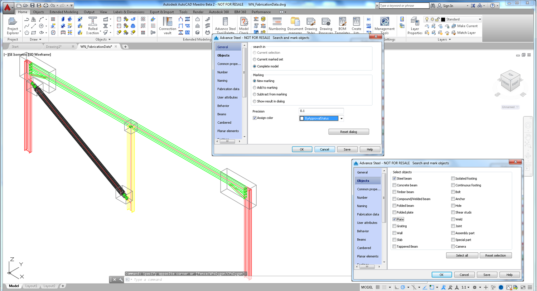Image resolution: width=537 pixels, height=291 pixels.
Task: Click the workspace switching gear icon
Action: point(475,287)
